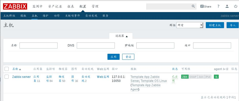Click the power logout icon
The height and width of the screenshot is (101, 239).
coord(236,6)
